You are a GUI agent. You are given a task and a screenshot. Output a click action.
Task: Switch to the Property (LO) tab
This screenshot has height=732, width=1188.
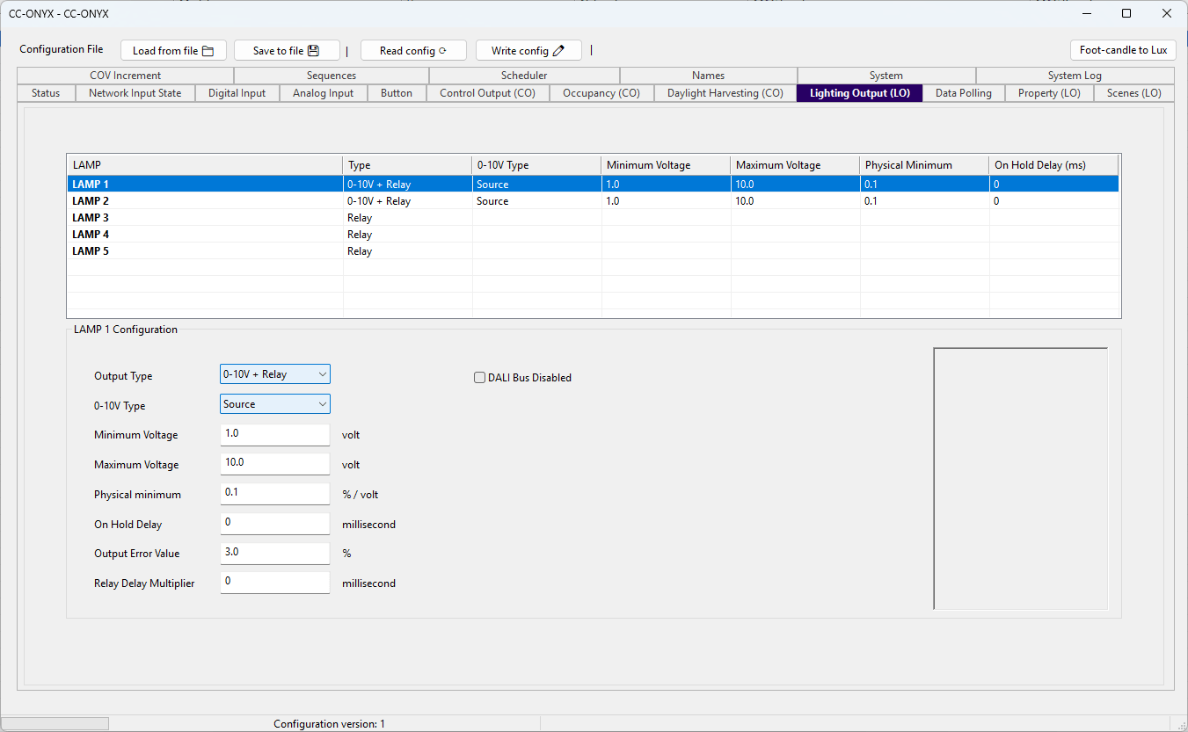pyautogui.click(x=1049, y=93)
